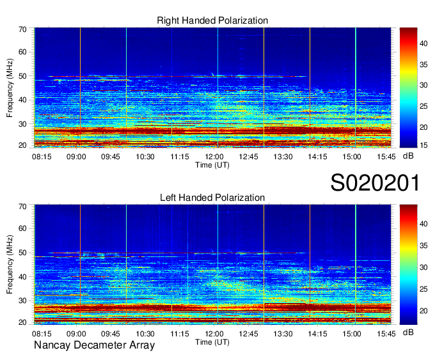Click the 11:15 tick label under Right Handed plot
435x353 pixels.
pyautogui.click(x=180, y=157)
